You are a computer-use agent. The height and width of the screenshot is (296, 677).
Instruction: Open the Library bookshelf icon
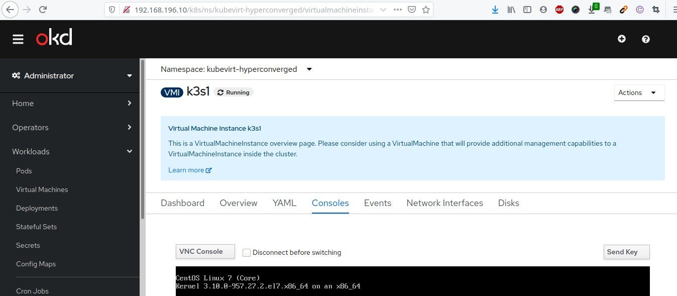point(511,10)
